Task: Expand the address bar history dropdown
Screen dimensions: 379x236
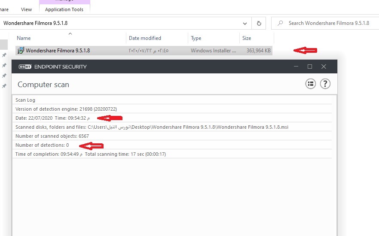Action: (245, 23)
